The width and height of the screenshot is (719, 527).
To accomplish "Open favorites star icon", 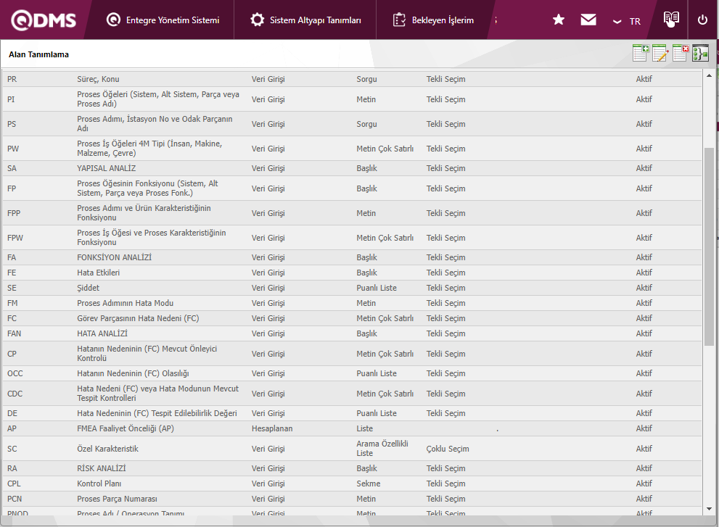I will (559, 20).
